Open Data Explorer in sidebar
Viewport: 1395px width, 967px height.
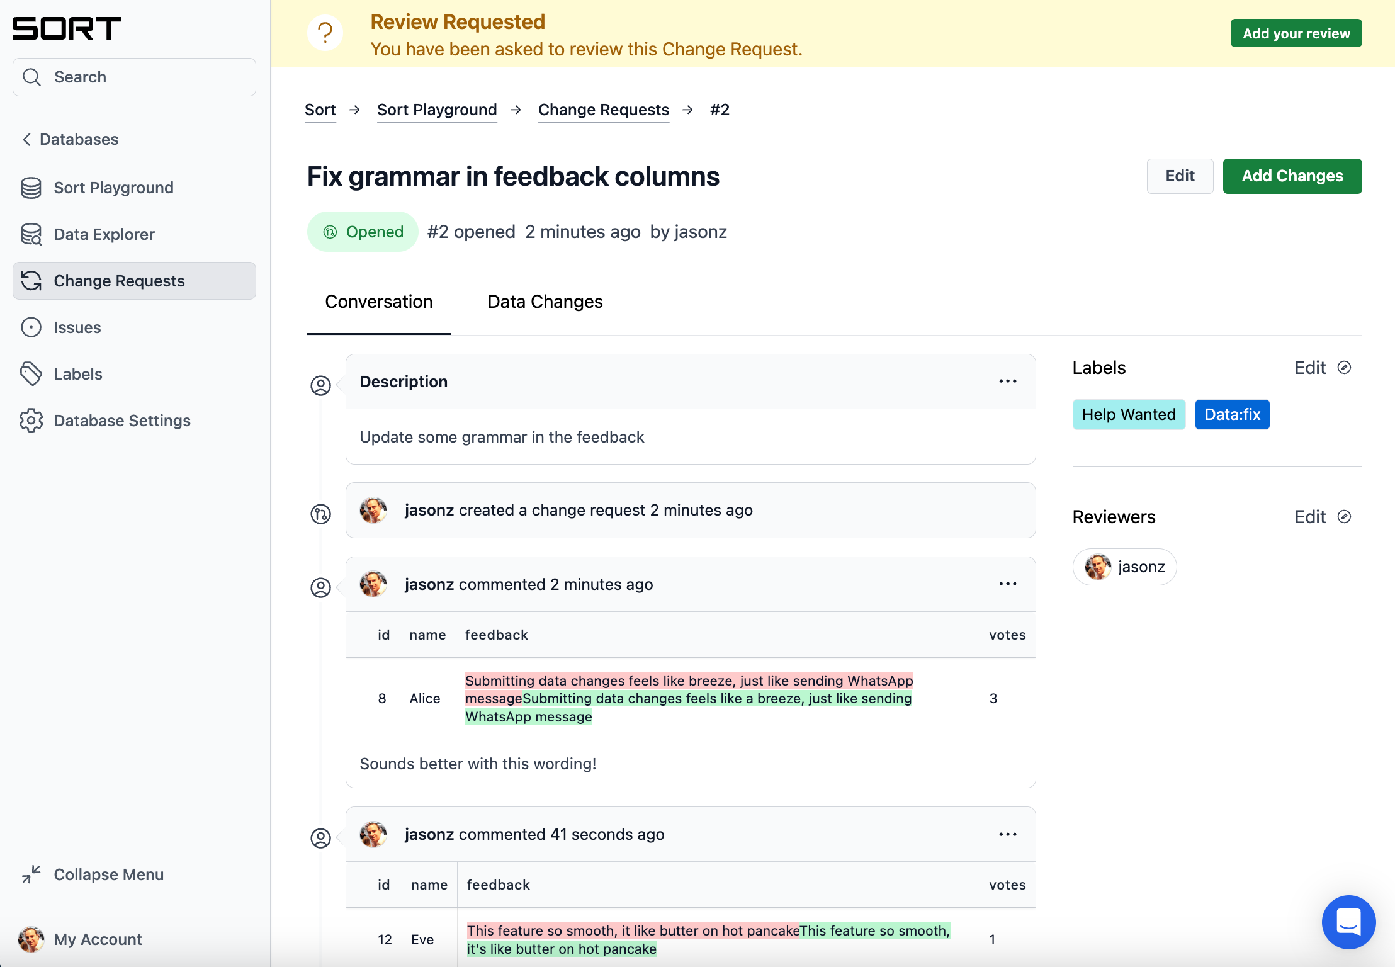[x=134, y=234]
